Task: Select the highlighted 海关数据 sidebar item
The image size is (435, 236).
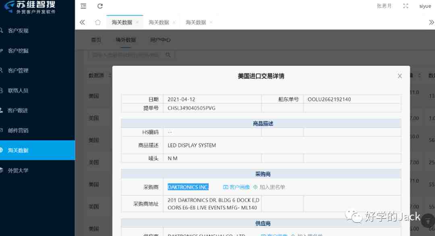Action: tap(37, 150)
